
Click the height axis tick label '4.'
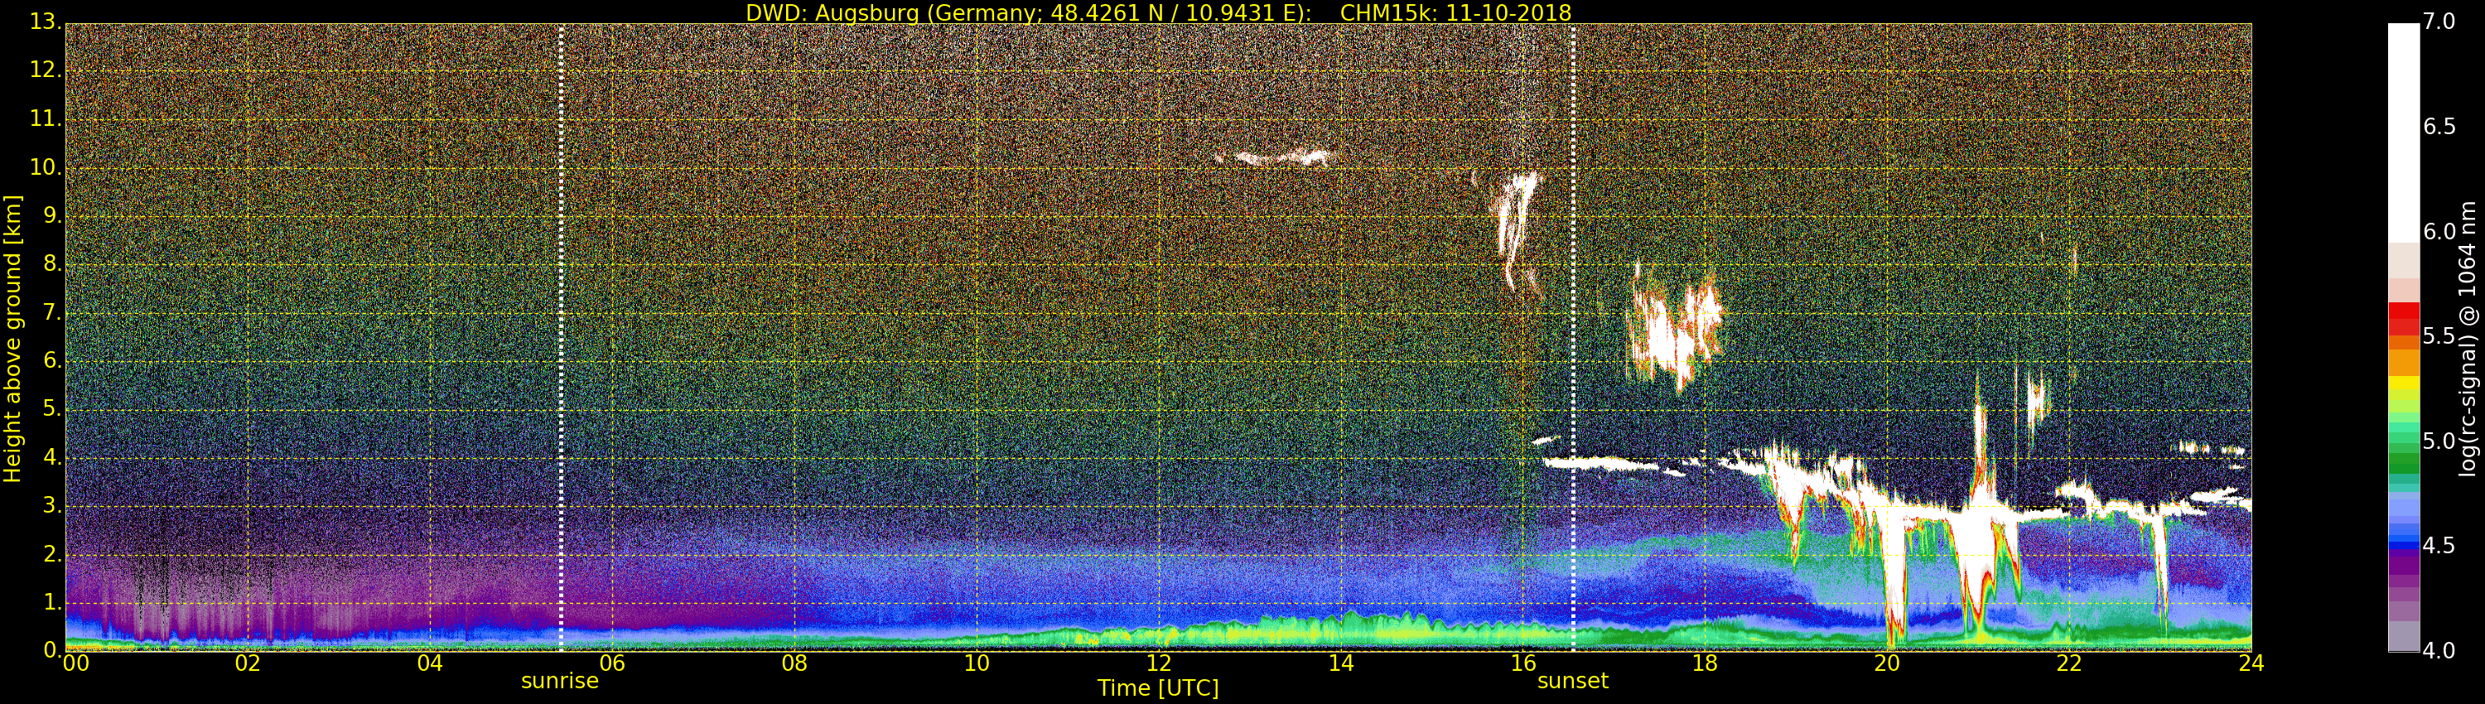tap(52, 457)
